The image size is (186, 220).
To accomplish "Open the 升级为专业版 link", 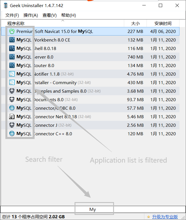I will [165, 217].
